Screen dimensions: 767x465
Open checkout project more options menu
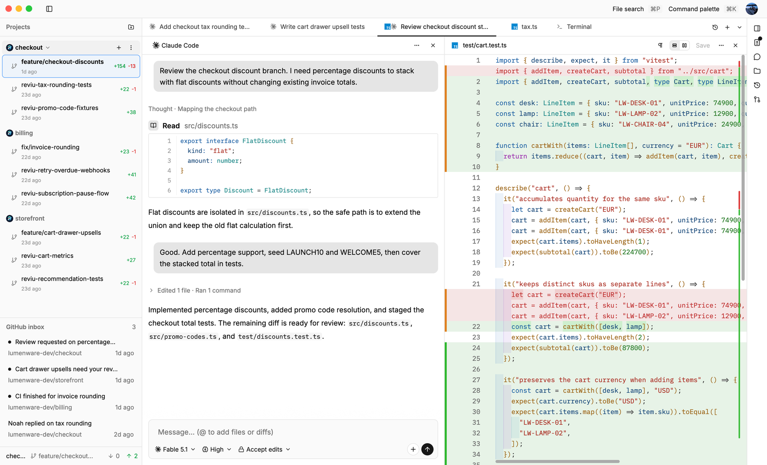pyautogui.click(x=131, y=48)
